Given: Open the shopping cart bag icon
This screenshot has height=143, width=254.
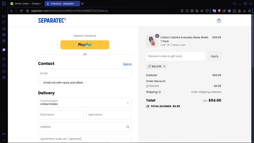Looking at the screenshot, I should pos(219,20).
